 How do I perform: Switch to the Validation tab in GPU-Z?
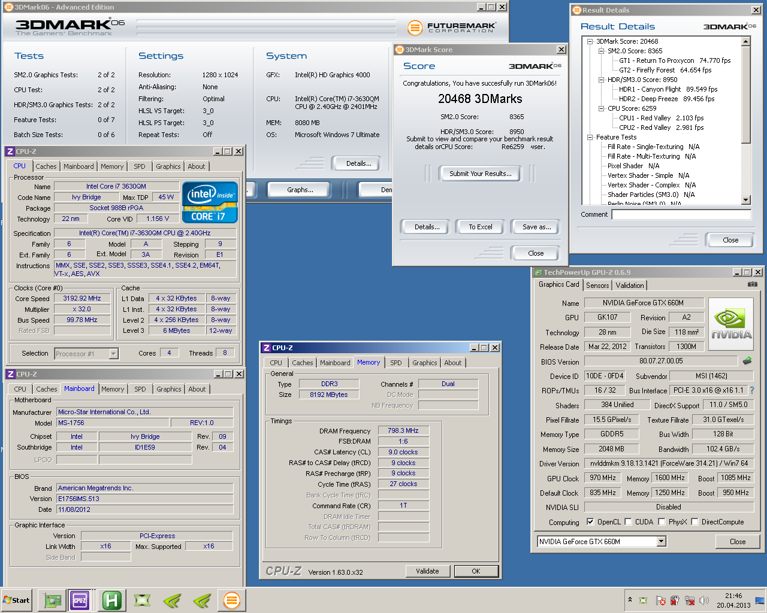(630, 286)
